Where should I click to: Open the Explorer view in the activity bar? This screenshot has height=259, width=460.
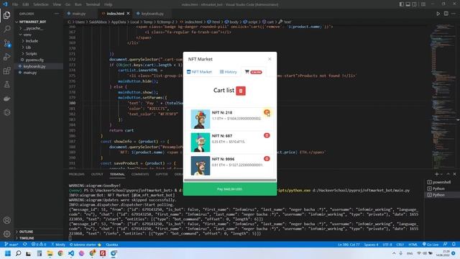7,15
